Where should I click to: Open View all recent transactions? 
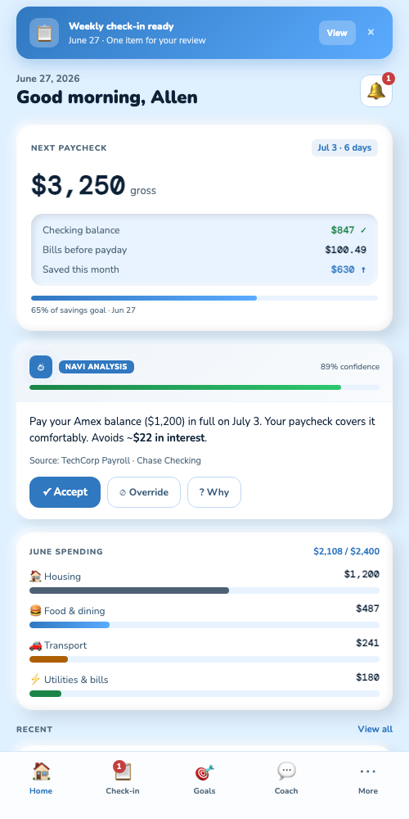pos(375,729)
